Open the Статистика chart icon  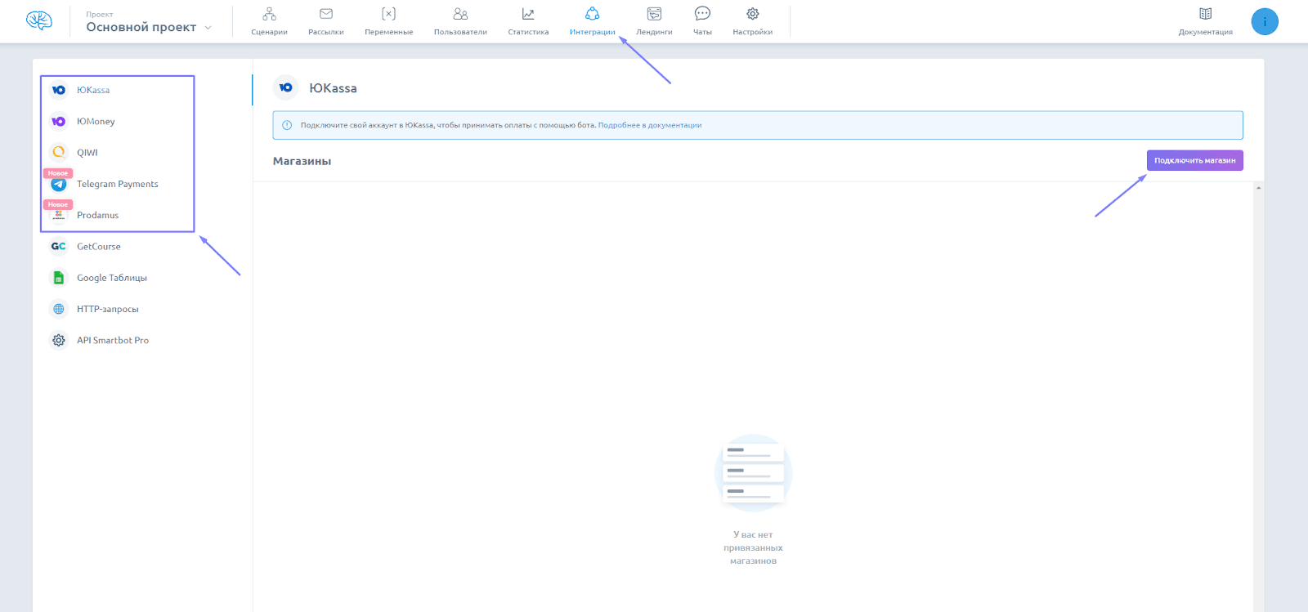tap(528, 14)
